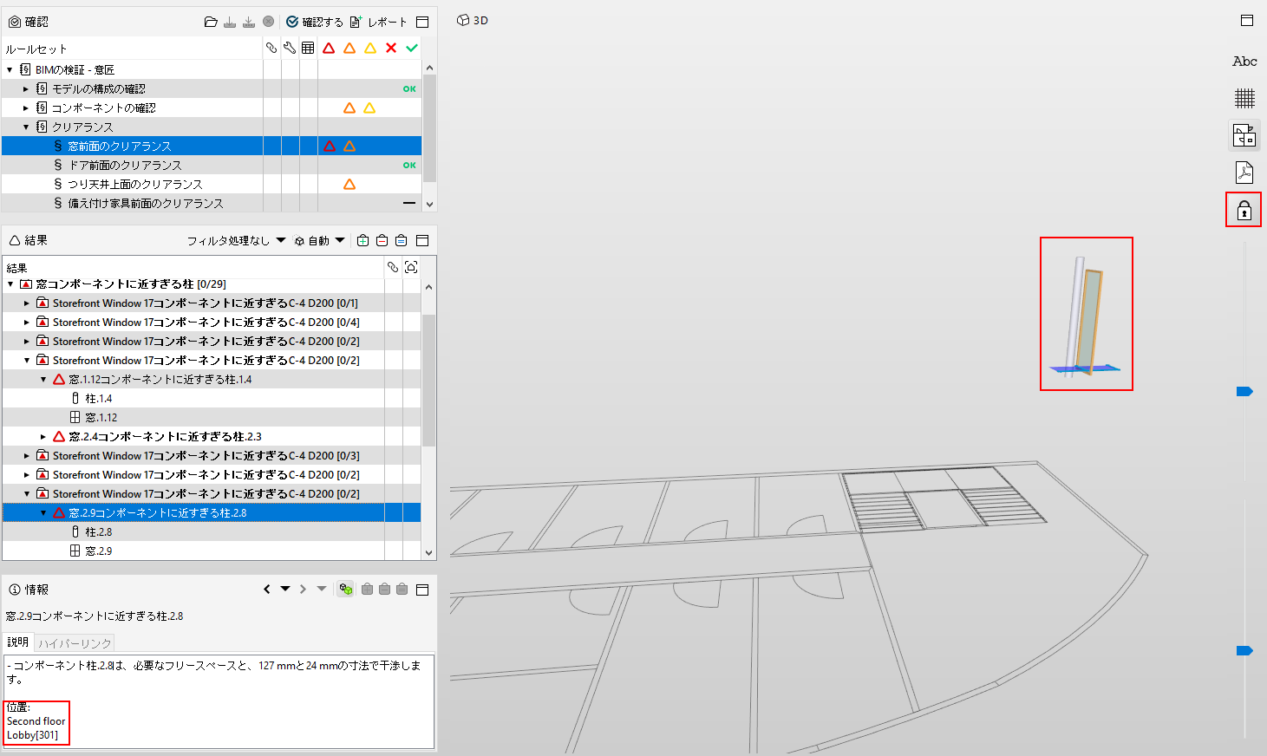Click the 確認する check button
The height and width of the screenshot is (756, 1267).
pos(315,22)
